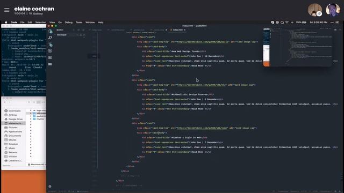This screenshot has width=344, height=193.
Task: Open the Code application menu
Action: [x=14, y=23]
